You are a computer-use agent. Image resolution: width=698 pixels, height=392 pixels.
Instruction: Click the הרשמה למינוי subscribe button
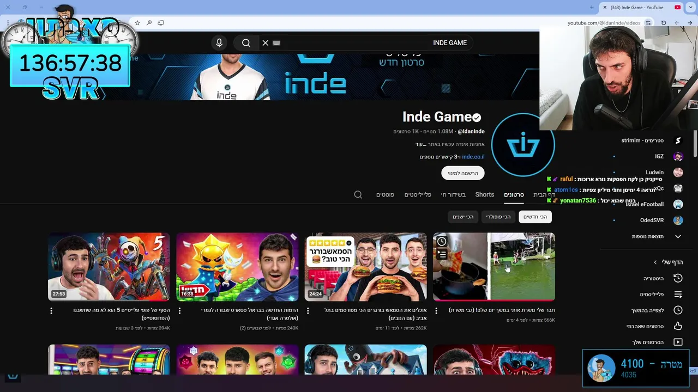(463, 173)
